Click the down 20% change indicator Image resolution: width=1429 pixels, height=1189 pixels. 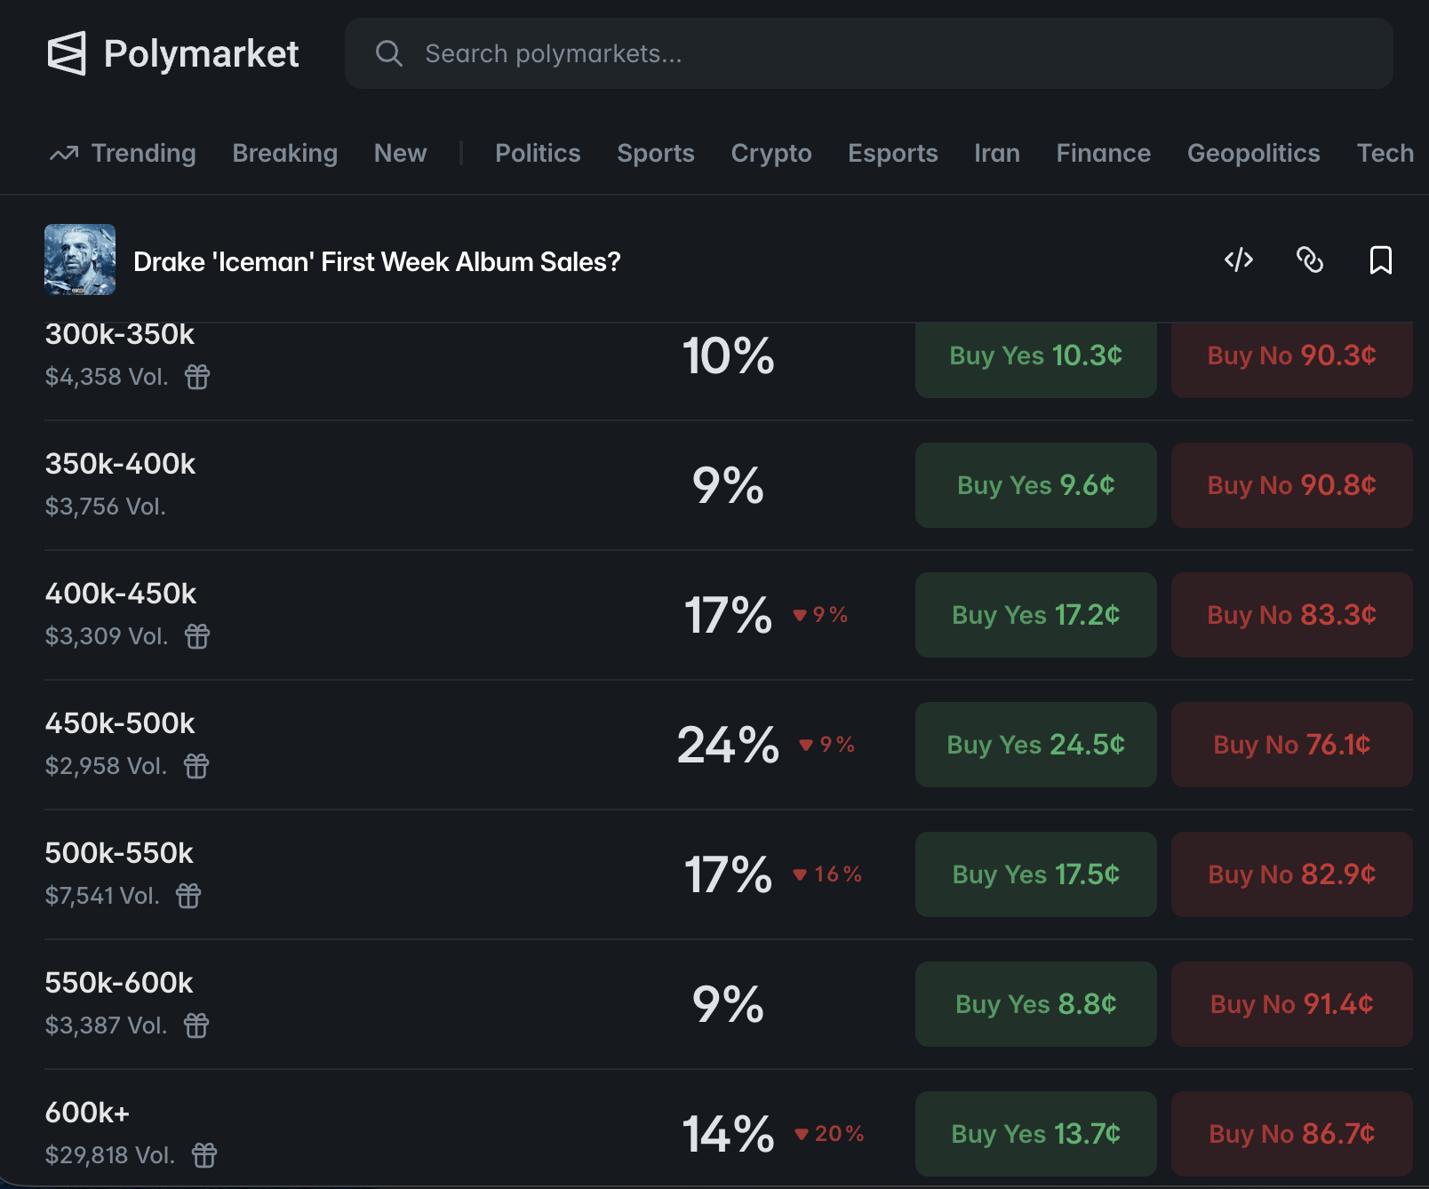[x=829, y=1134]
